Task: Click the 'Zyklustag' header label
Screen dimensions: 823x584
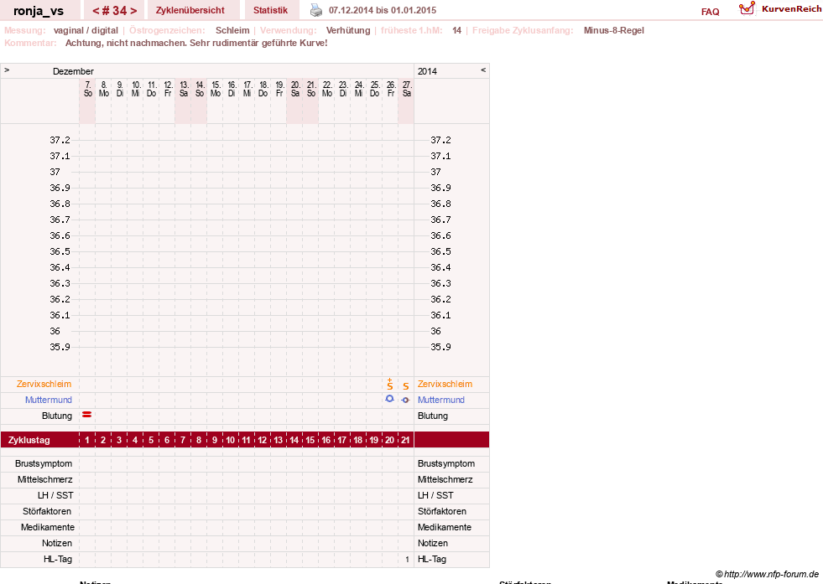Action: [29, 440]
